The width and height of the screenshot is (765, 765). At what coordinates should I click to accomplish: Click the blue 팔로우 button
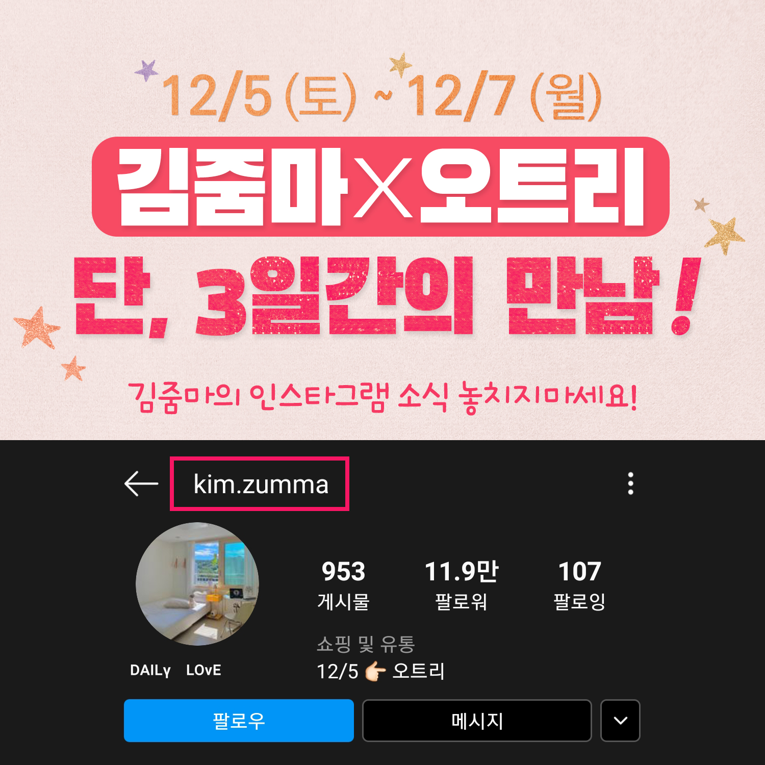[x=239, y=721]
